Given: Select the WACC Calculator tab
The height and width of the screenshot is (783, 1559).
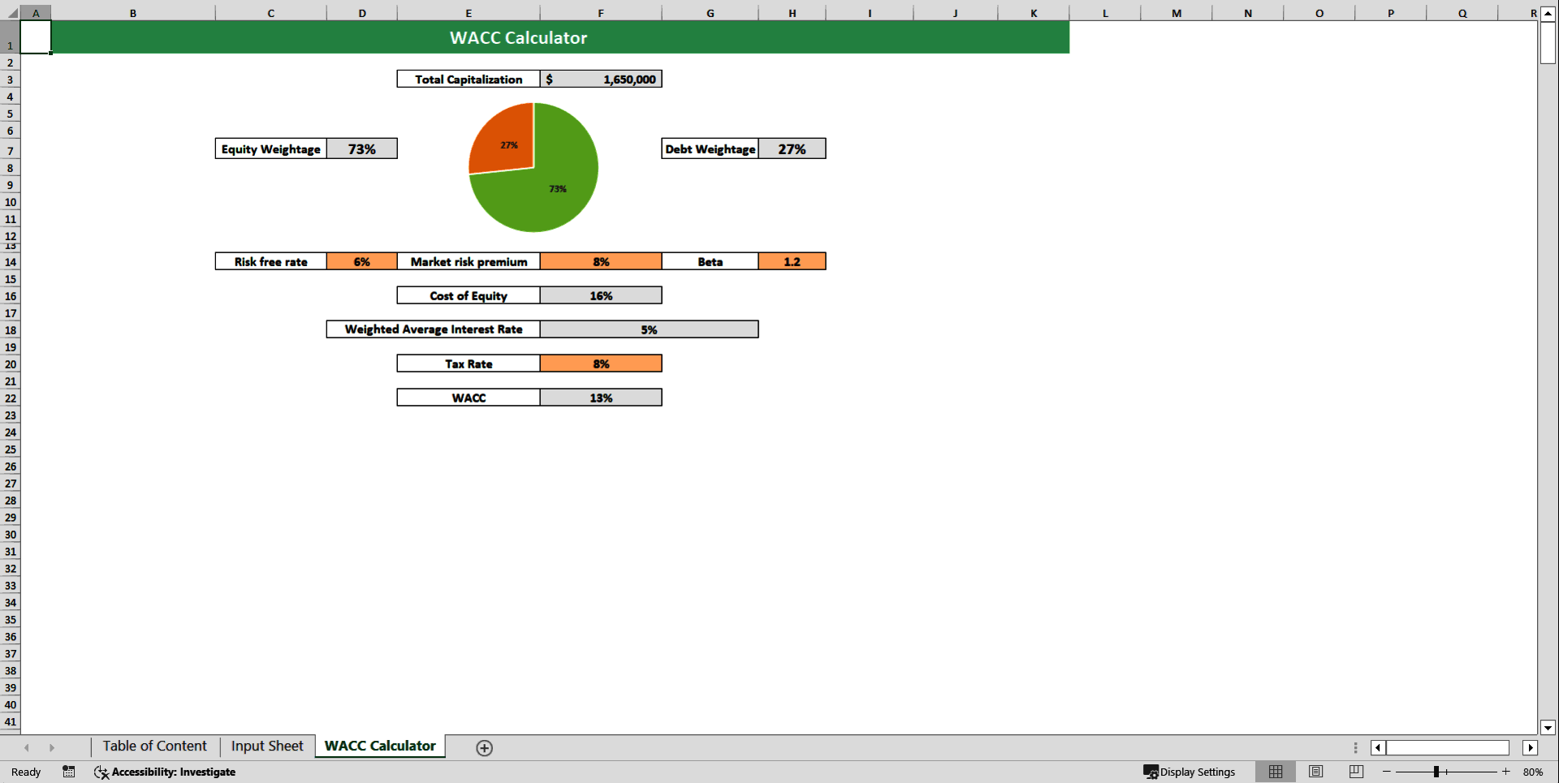Looking at the screenshot, I should 378,746.
